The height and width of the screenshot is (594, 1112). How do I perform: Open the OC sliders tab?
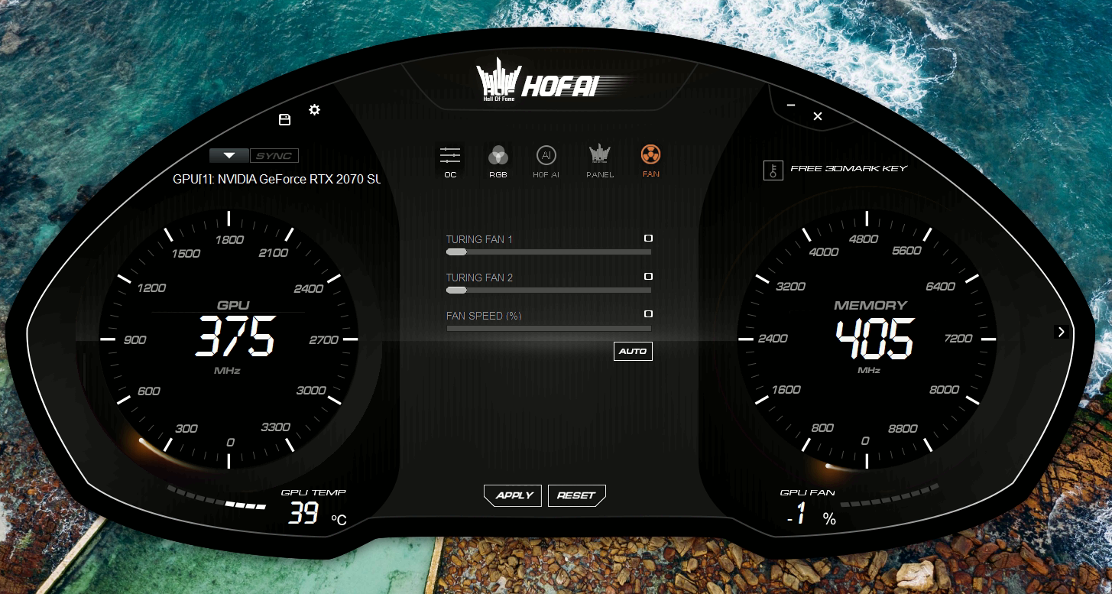tap(450, 161)
